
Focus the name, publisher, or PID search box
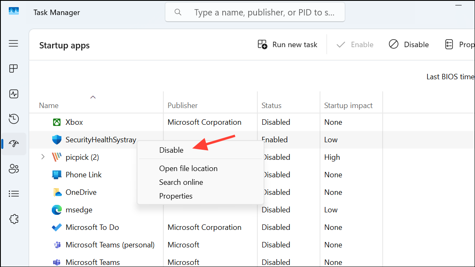pyautogui.click(x=255, y=12)
